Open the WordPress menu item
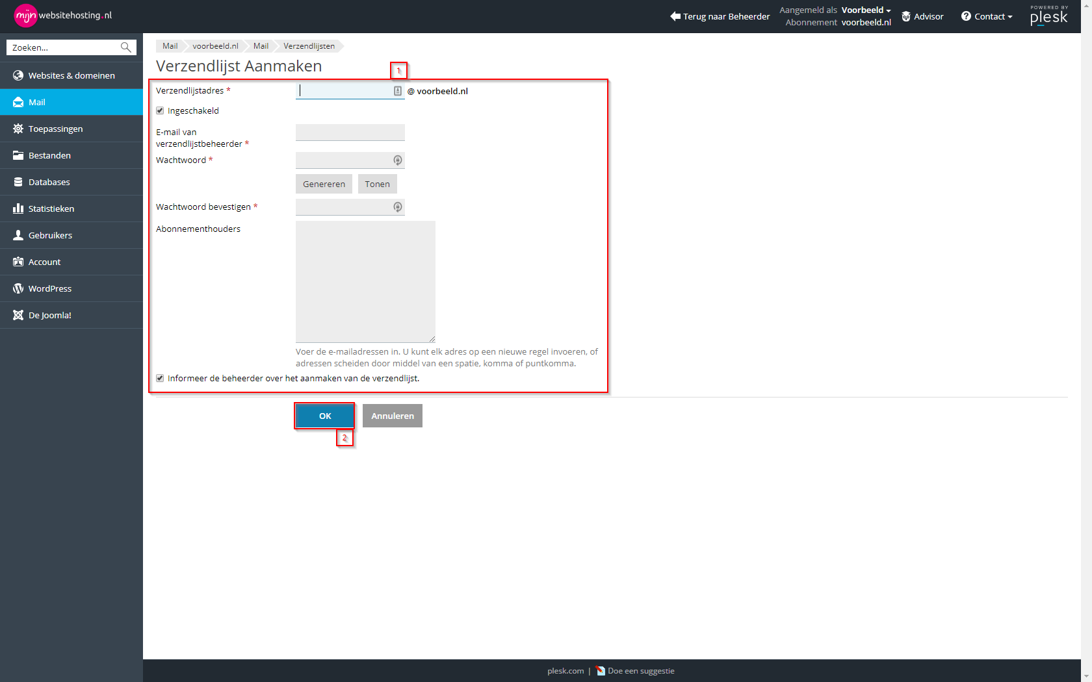This screenshot has width=1092, height=682. click(71, 288)
